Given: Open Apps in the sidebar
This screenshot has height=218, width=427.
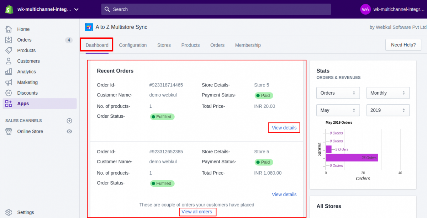Looking at the screenshot, I should pyautogui.click(x=40, y=103).
